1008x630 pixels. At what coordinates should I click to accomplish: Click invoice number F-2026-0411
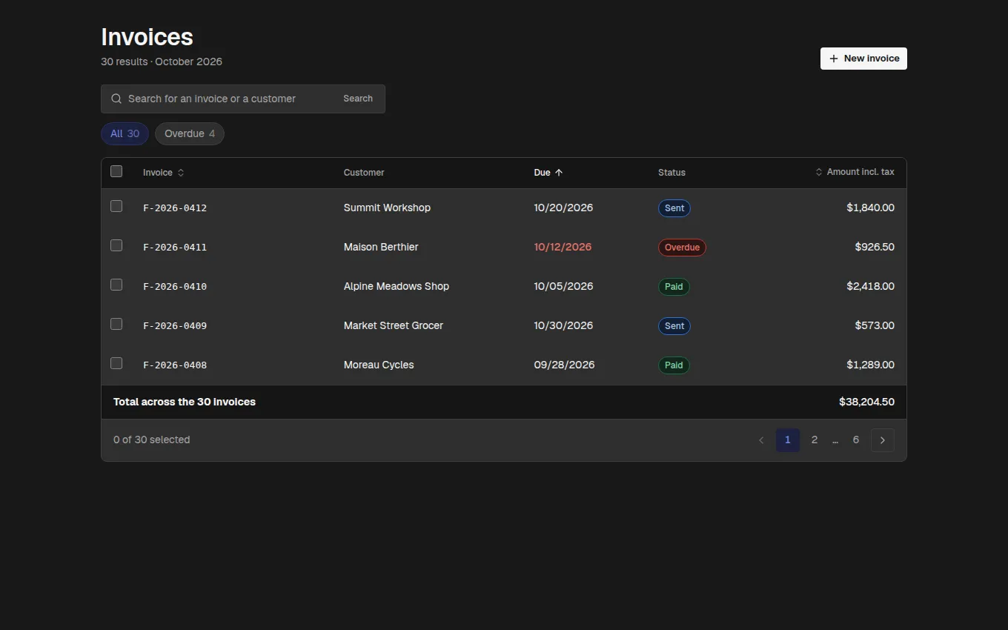point(175,248)
